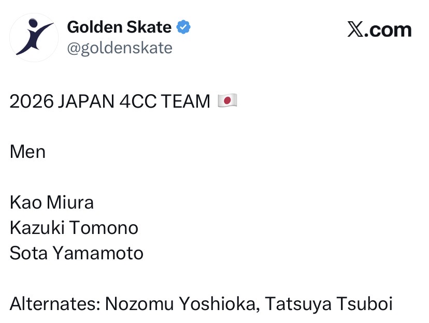429x323 pixels.
Task: Click the X logo
Action: (355, 30)
